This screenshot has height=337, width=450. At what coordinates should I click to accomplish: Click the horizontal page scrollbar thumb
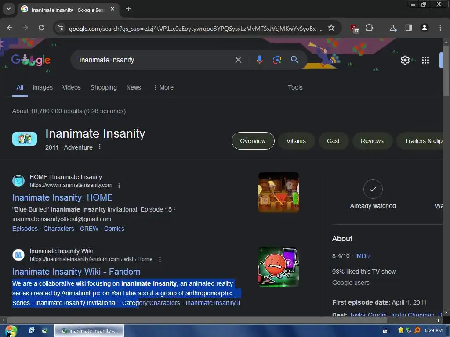[197, 320]
